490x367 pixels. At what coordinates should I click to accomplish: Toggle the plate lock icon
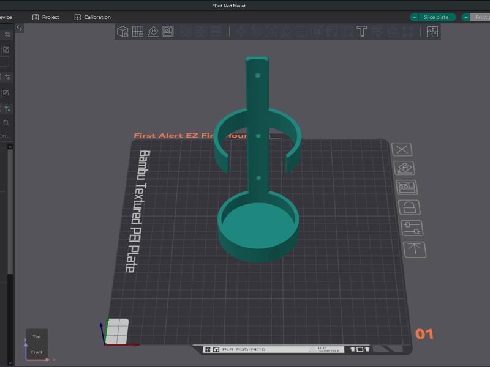[x=409, y=207]
